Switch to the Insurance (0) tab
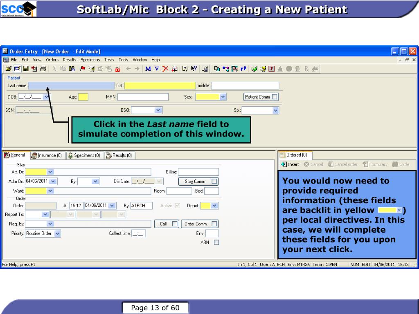419x314 pixels. point(47,155)
